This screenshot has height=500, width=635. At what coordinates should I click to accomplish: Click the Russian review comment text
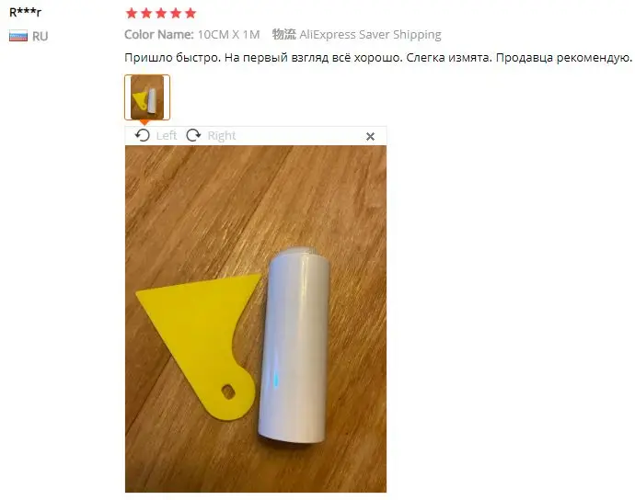point(378,58)
